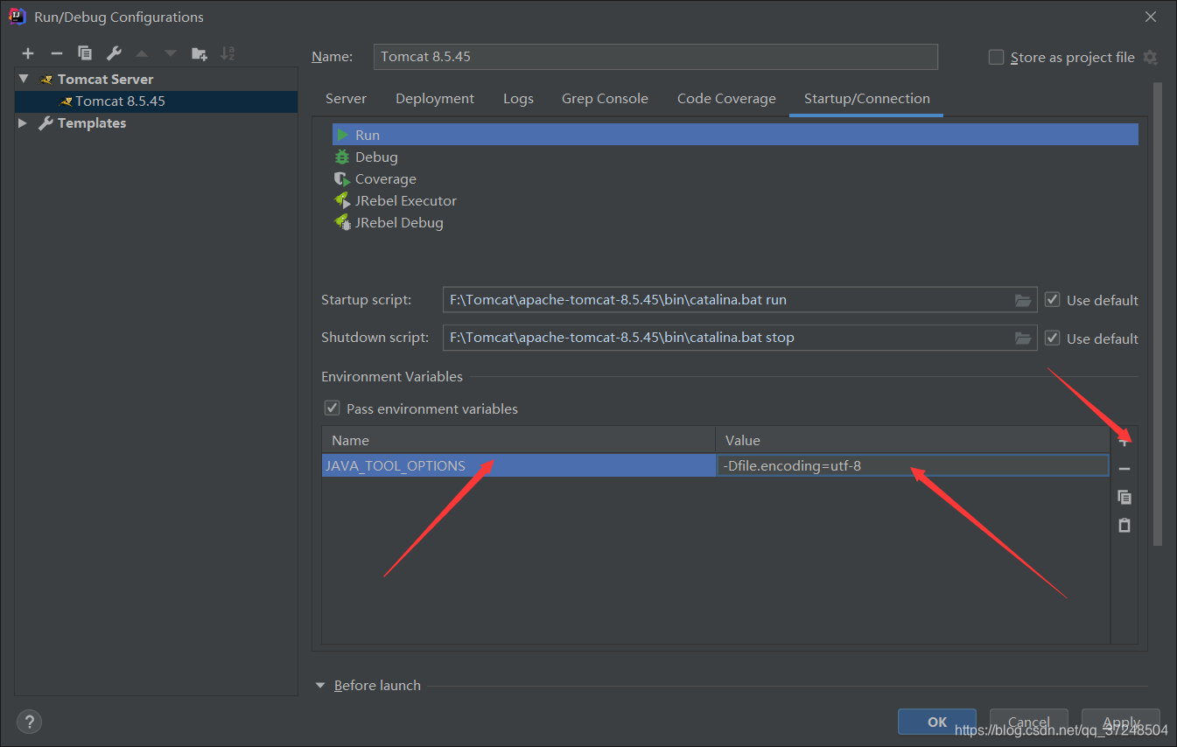The width and height of the screenshot is (1177, 747).
Task: Collapse Before launch section
Action: (320, 686)
